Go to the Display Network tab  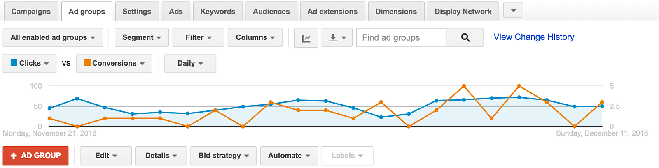click(463, 12)
